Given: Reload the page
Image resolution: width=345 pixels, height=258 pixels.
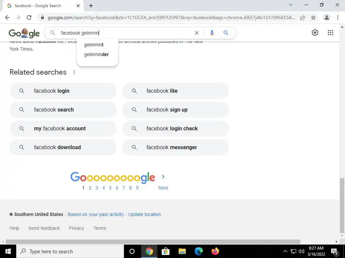Looking at the screenshot, I should (29, 17).
